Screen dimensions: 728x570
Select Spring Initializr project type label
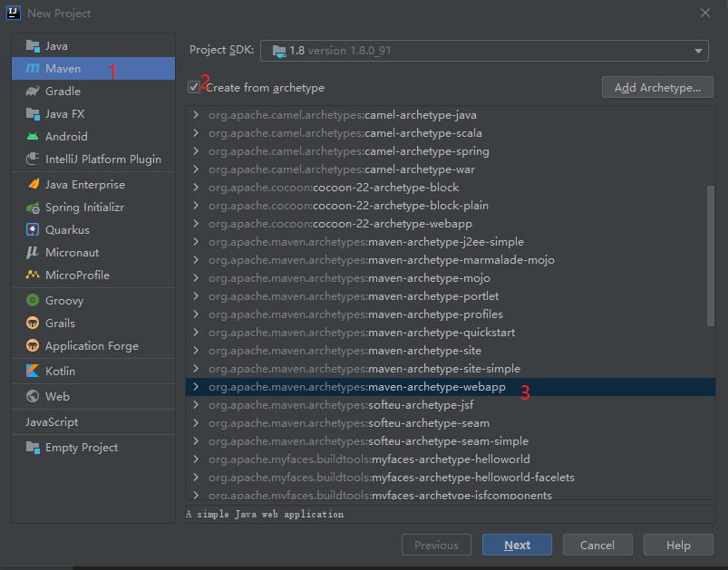pyautogui.click(x=84, y=208)
